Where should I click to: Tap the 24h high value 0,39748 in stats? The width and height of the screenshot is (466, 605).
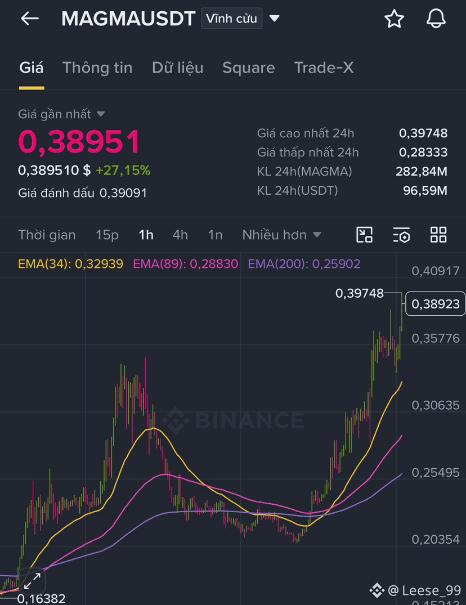[423, 133]
